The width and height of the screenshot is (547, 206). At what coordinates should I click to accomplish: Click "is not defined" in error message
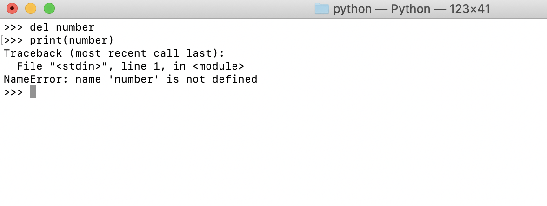(x=212, y=79)
